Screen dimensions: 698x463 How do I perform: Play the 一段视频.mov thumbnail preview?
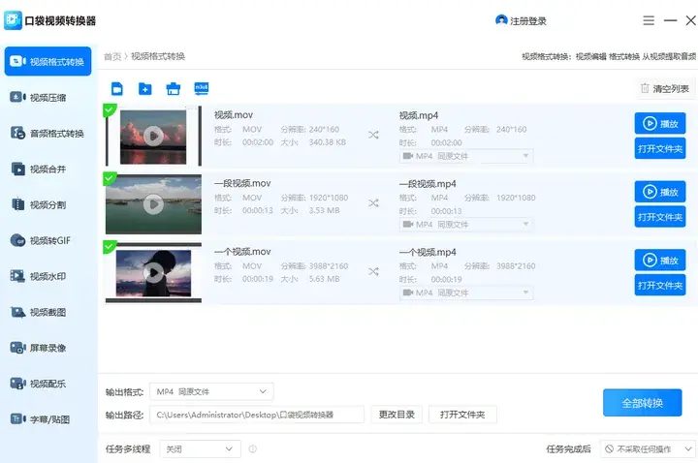click(x=153, y=204)
